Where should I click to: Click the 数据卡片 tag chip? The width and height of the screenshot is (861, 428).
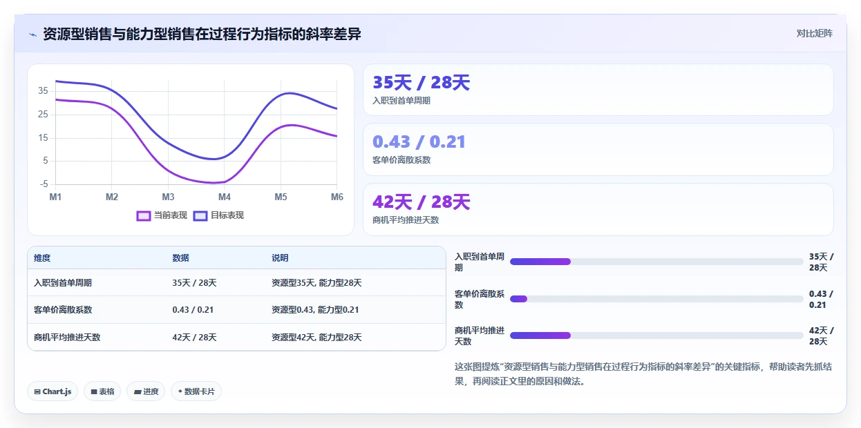[196, 391]
